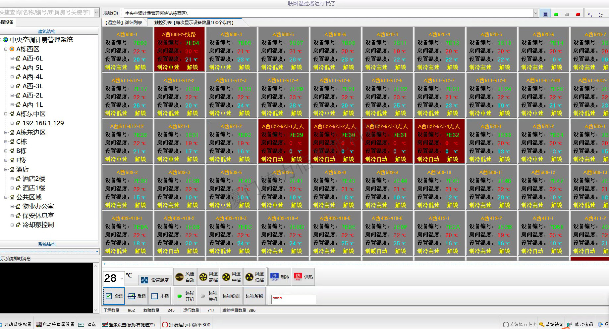This screenshot has height=329, width=609.
Task: Open 启动采集器设置 in status bar
Action: [55, 325]
